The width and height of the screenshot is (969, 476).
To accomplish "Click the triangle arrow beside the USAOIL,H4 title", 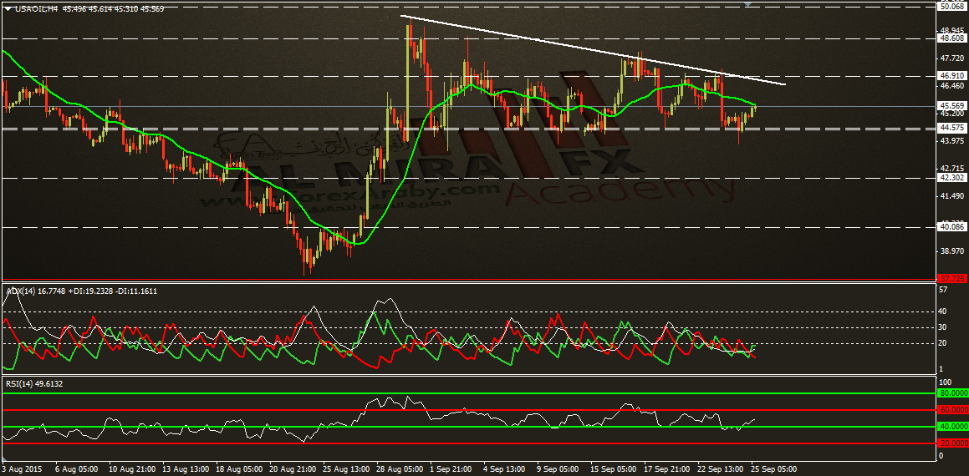I will coord(8,9).
